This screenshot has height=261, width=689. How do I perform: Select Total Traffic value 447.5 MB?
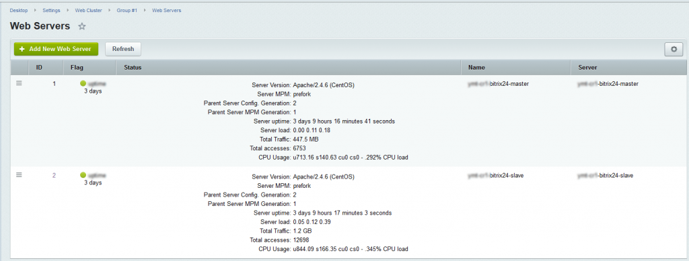click(306, 140)
